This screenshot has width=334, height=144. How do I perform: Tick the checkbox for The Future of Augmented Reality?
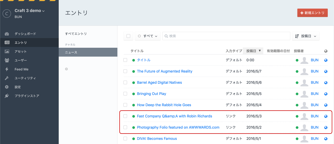[x=125, y=71]
